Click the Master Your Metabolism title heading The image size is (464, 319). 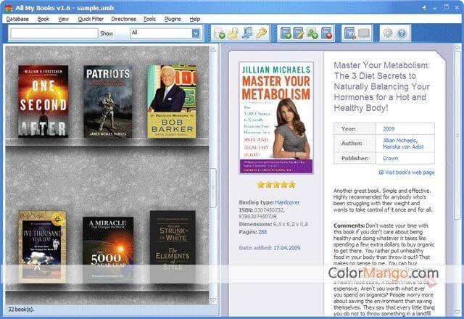382,87
